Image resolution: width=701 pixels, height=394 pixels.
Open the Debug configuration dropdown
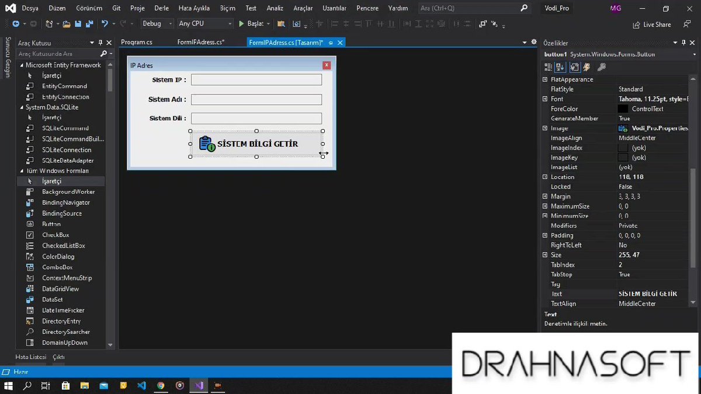(x=157, y=24)
